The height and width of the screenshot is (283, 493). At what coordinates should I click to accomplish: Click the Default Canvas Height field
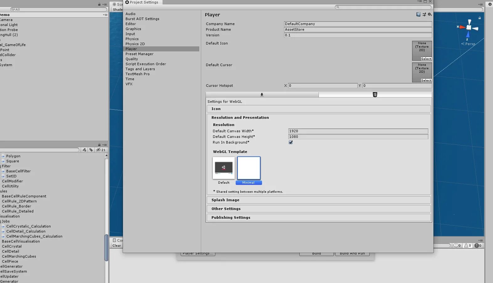pos(358,137)
